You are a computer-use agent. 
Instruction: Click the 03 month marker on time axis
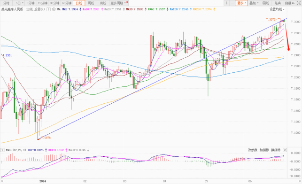(124, 181)
